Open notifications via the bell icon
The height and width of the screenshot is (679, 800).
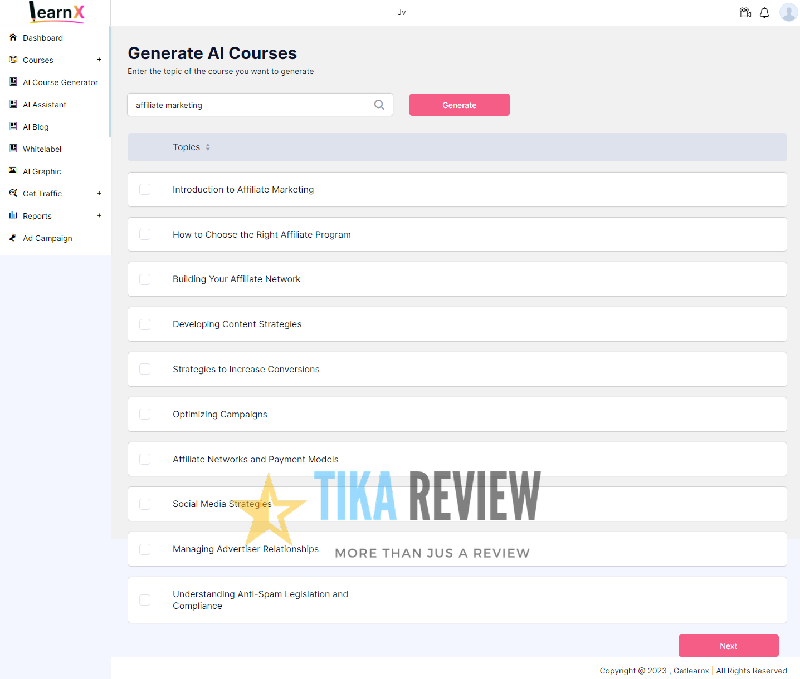[764, 12]
